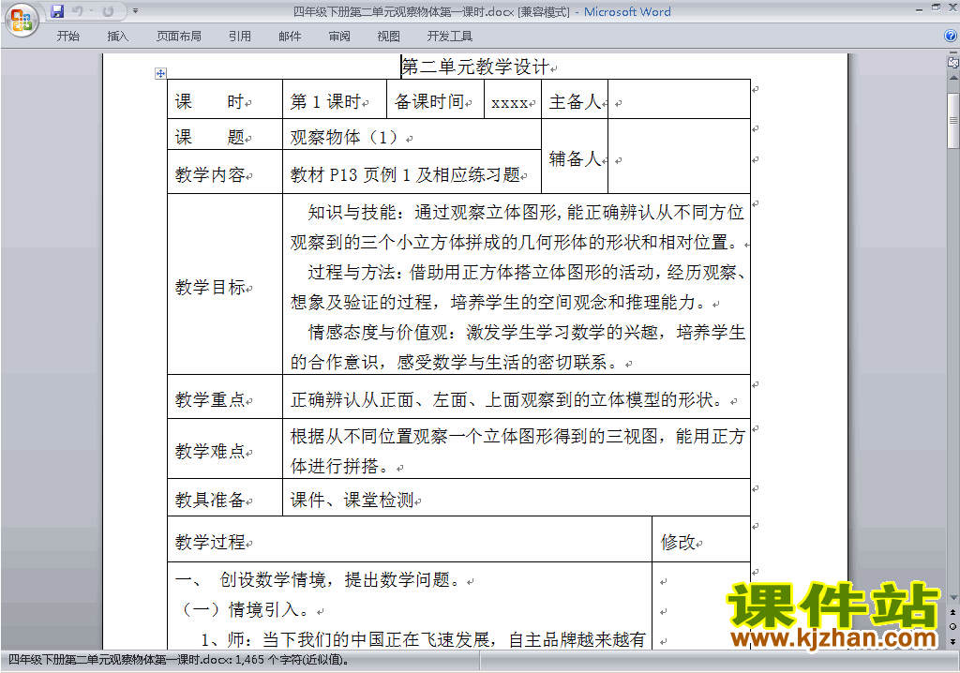The height and width of the screenshot is (673, 960).
Task: Expand Customize Quick Access Toolbar dropdown
Action: pyautogui.click(x=135, y=11)
